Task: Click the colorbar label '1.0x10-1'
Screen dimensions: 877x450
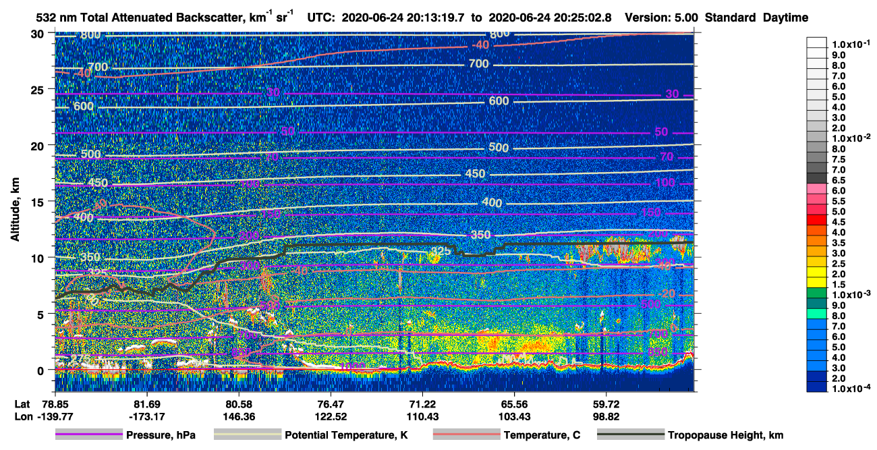Action: tap(851, 43)
